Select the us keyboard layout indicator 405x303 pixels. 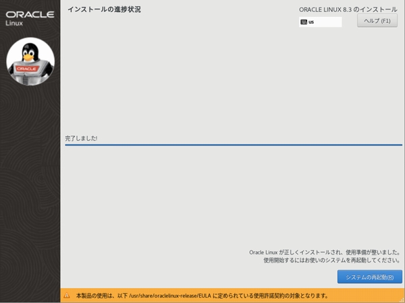[x=320, y=22]
